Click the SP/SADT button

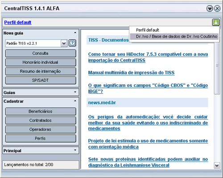point(41,80)
